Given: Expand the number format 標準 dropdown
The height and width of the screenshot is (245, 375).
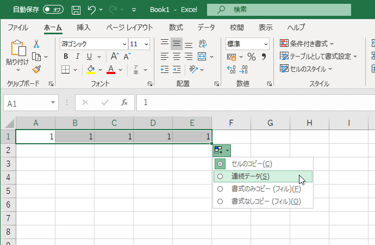Looking at the screenshot, I should click(266, 44).
